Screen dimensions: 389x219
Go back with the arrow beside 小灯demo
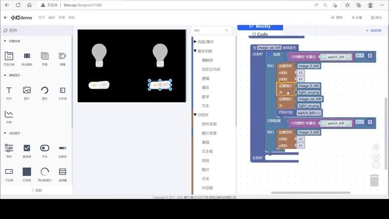5,18
